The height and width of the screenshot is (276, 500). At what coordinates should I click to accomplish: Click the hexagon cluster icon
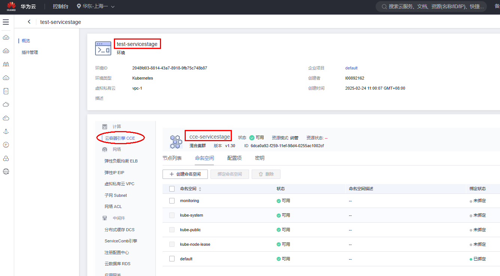[x=176, y=142]
